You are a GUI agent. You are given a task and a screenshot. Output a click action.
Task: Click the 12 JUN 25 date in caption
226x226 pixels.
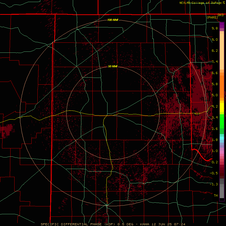[x=162, y=224]
